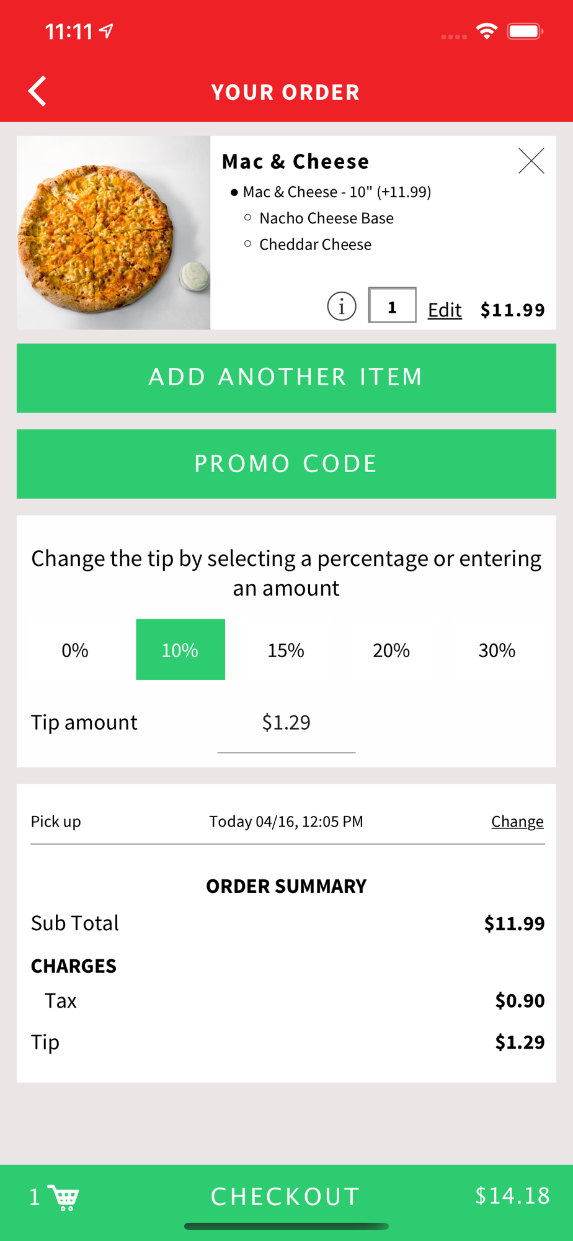Open the Promo Code entry

tap(286, 464)
